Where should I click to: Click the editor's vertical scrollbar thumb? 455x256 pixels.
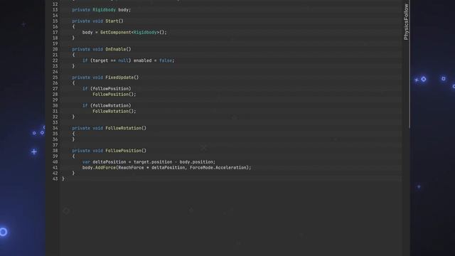coord(409,64)
